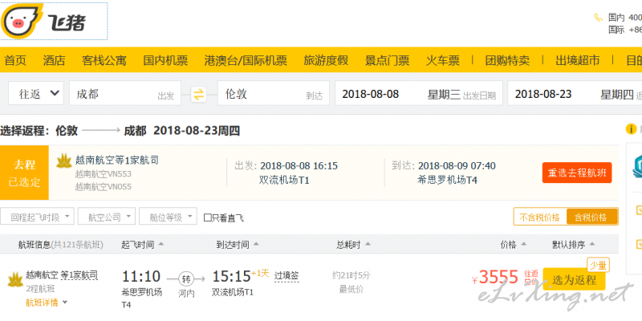Open the 航空公司 filter dropdown
The image size is (642, 321).
click(x=107, y=217)
